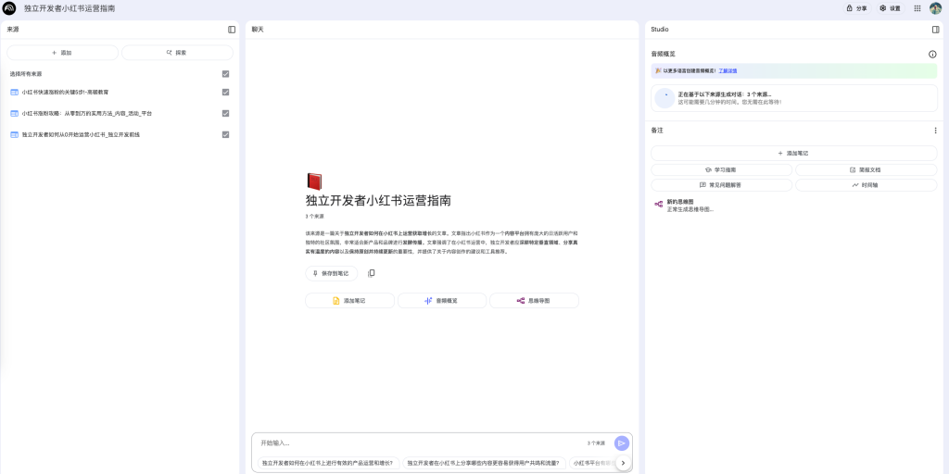The height and width of the screenshot is (474, 949).
Task: Generate a 时间轴 timeline
Action: 867,185
